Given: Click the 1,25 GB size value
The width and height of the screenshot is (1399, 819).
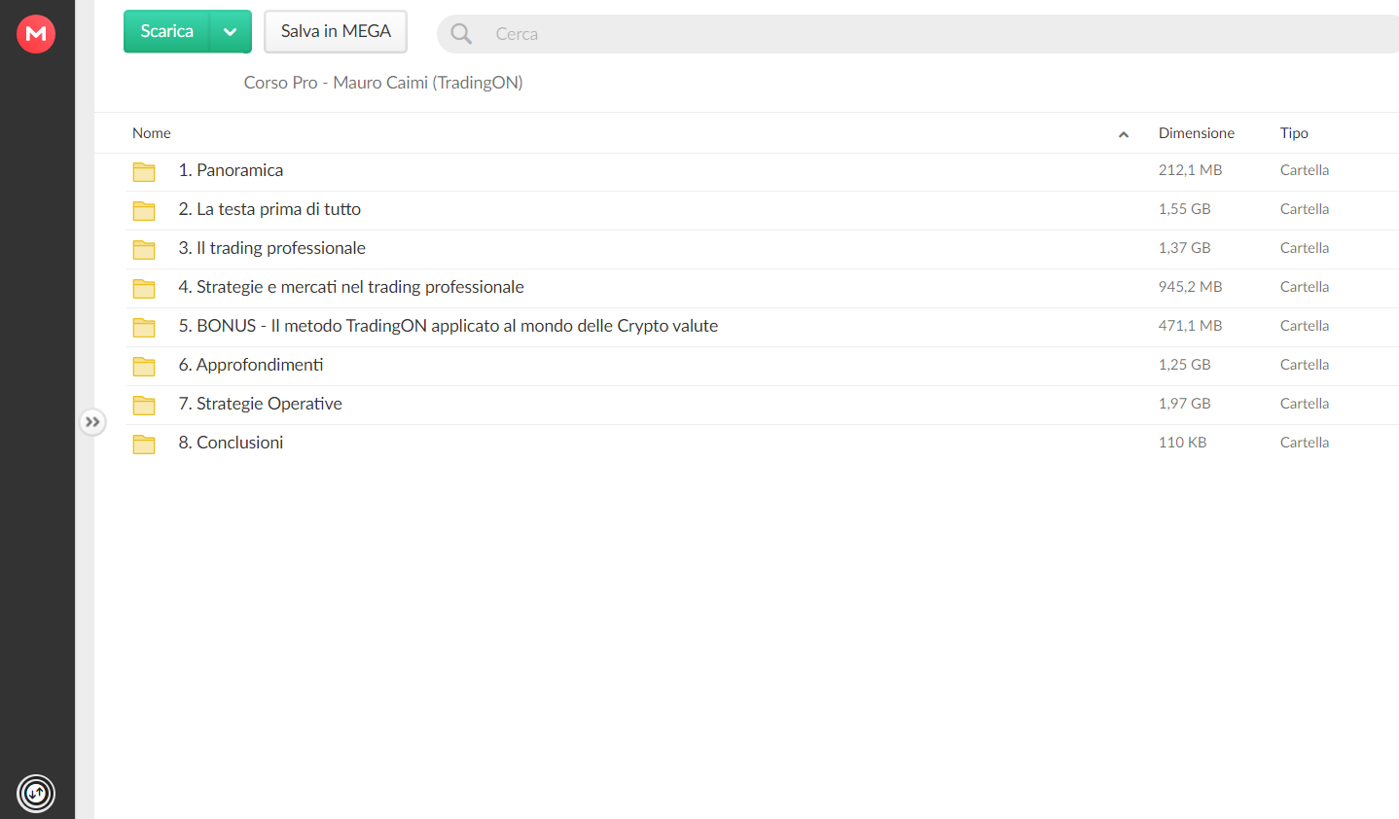Looking at the screenshot, I should pyautogui.click(x=1184, y=365).
